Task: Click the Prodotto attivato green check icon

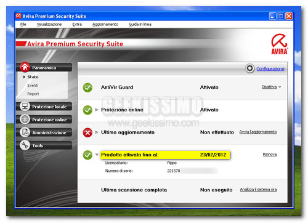Action: [x=87, y=155]
